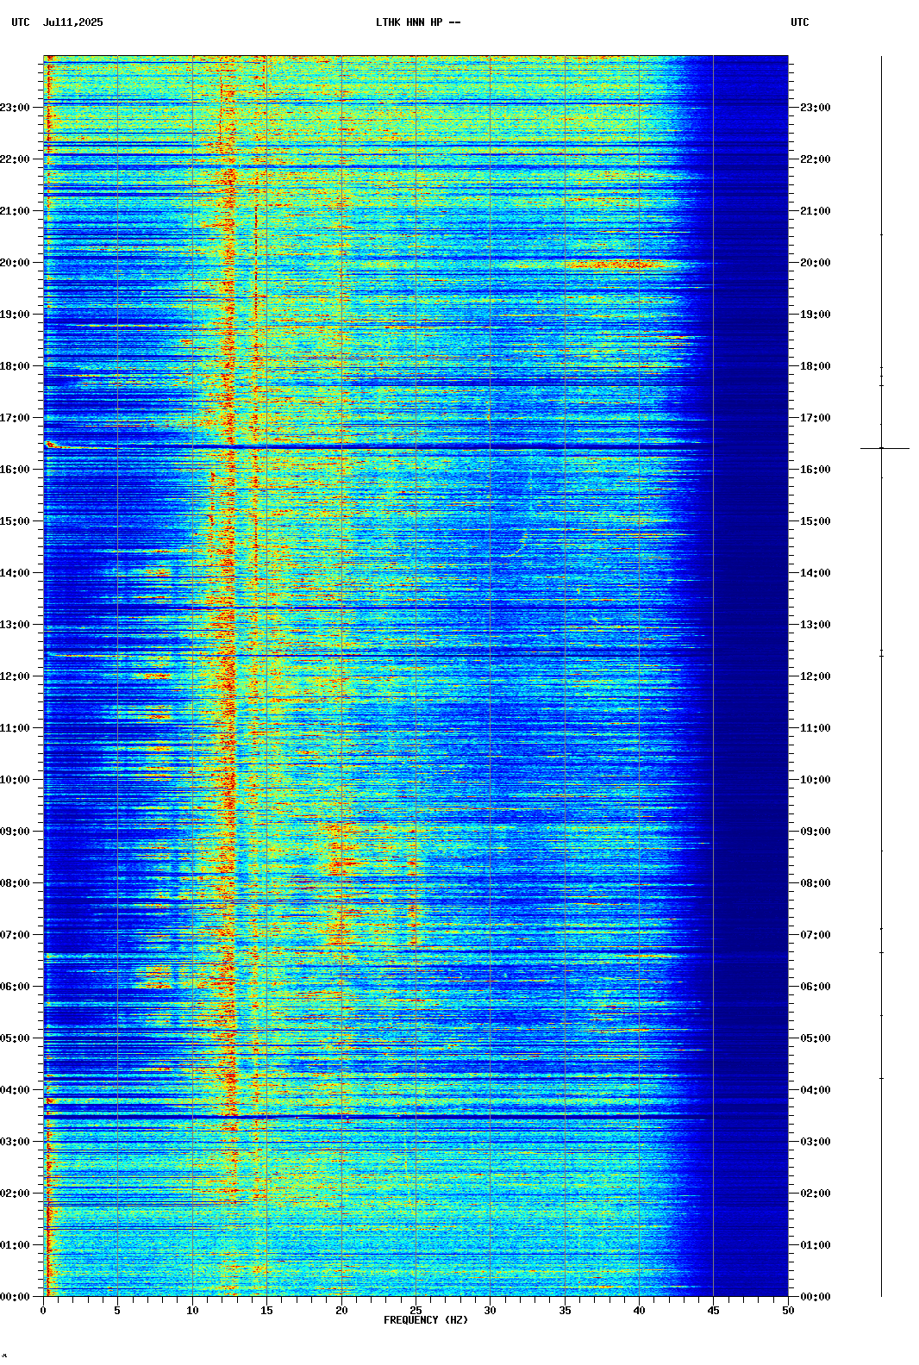Click the top-right 'UTC' label
This screenshot has width=919, height=1365.
(x=800, y=22)
